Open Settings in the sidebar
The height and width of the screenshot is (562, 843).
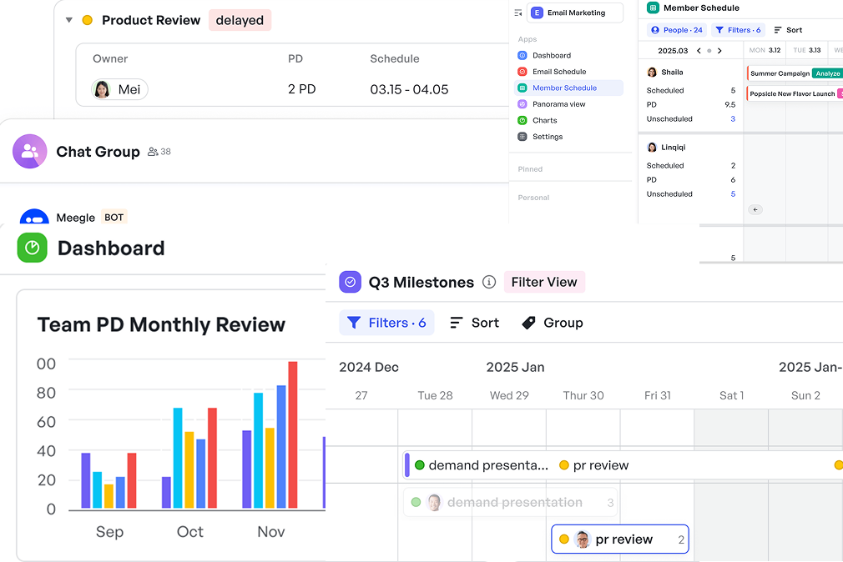[547, 137]
